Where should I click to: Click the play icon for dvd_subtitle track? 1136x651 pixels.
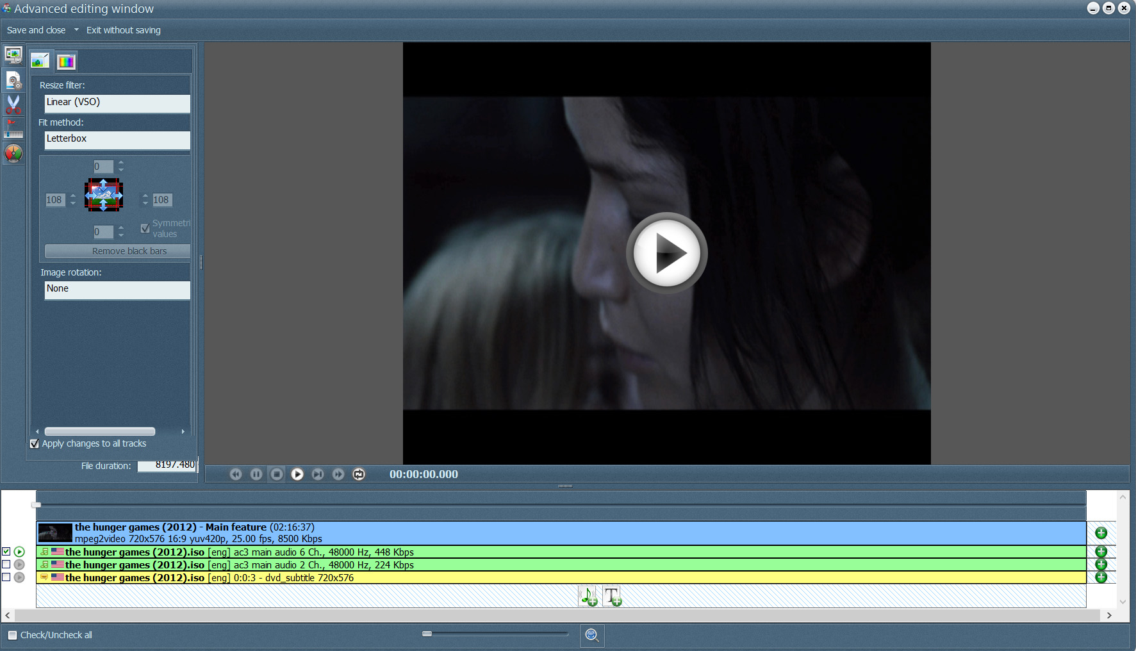coord(19,577)
